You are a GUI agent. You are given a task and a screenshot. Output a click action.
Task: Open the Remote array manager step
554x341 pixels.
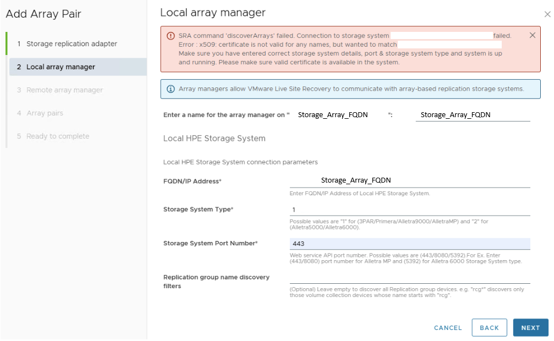(x=64, y=90)
